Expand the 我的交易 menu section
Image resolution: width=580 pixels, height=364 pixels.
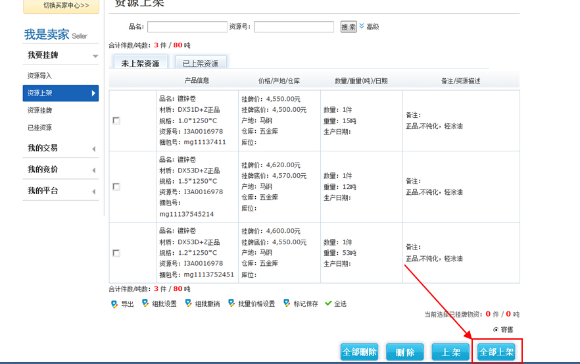(x=93, y=149)
